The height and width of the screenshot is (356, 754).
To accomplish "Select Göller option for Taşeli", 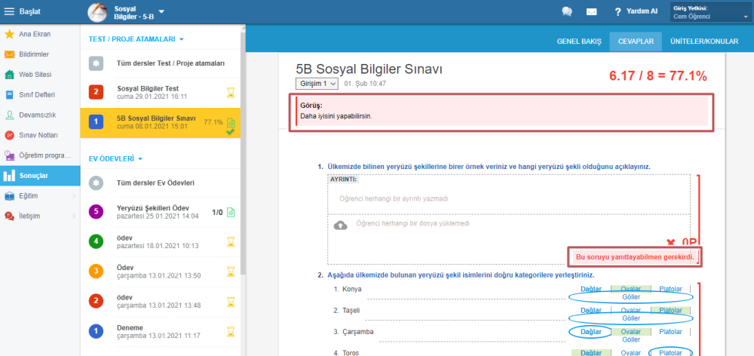I will pyautogui.click(x=631, y=318).
